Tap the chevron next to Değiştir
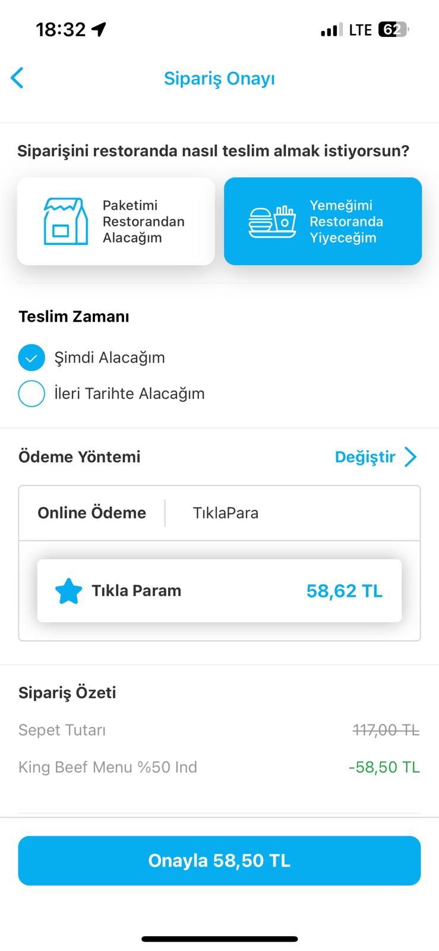Viewport: 439px width, 951px height. tap(410, 456)
